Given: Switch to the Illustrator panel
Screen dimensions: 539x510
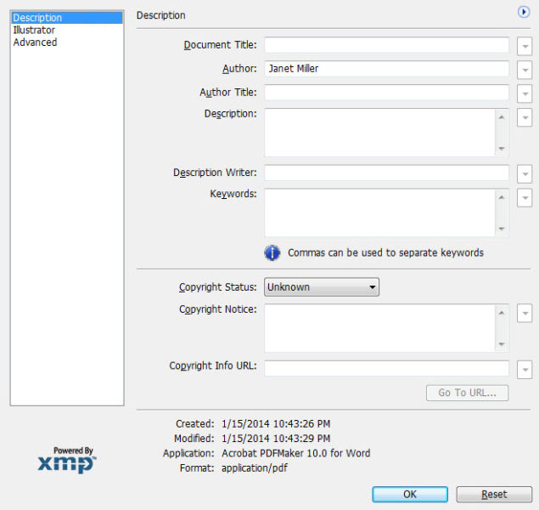Looking at the screenshot, I should pos(34,30).
